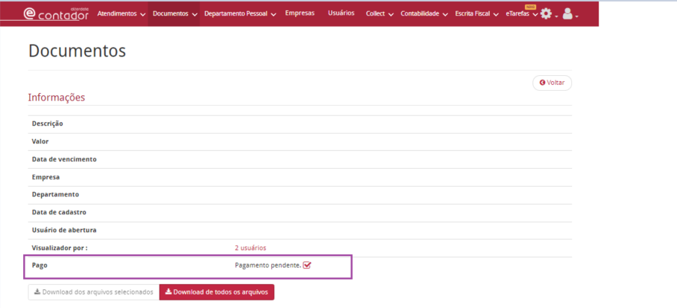Expand the eTarefas menu
This screenshot has height=308, width=677.
tap(522, 14)
